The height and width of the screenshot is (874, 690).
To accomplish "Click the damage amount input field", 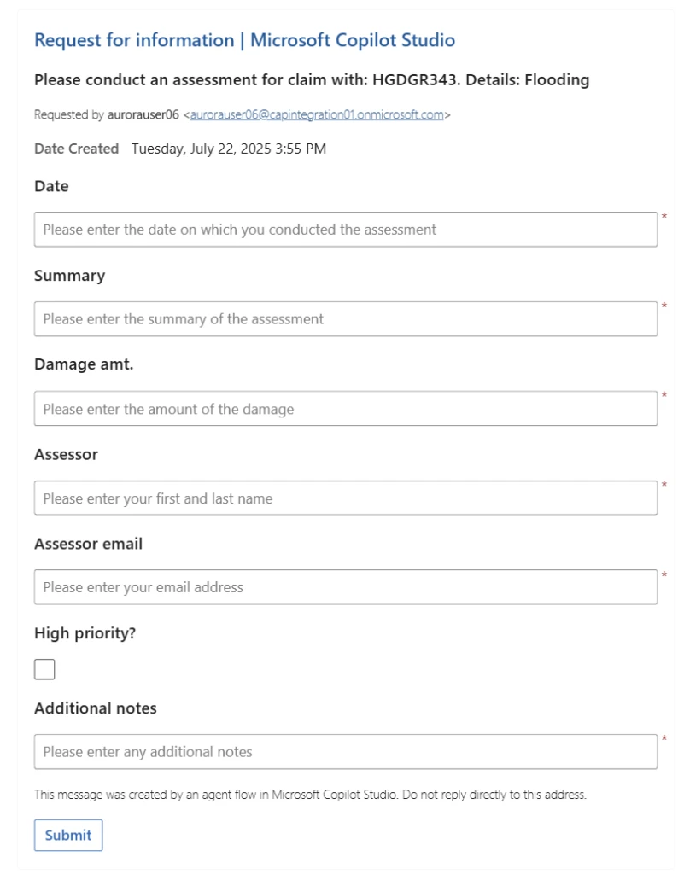I will (345, 408).
